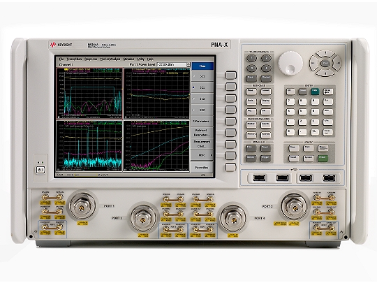The image size is (377, 283).
Task: Push the hardware softkey beside Favorites
Action: pos(231,167)
